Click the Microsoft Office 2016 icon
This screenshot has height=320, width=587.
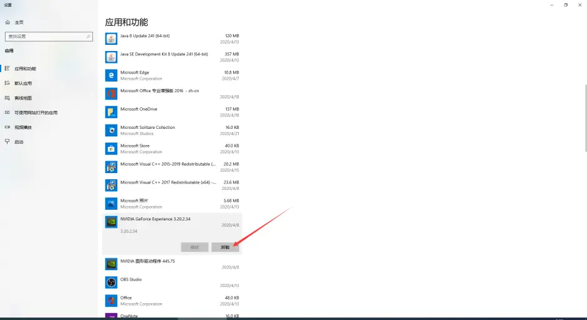coord(111,94)
